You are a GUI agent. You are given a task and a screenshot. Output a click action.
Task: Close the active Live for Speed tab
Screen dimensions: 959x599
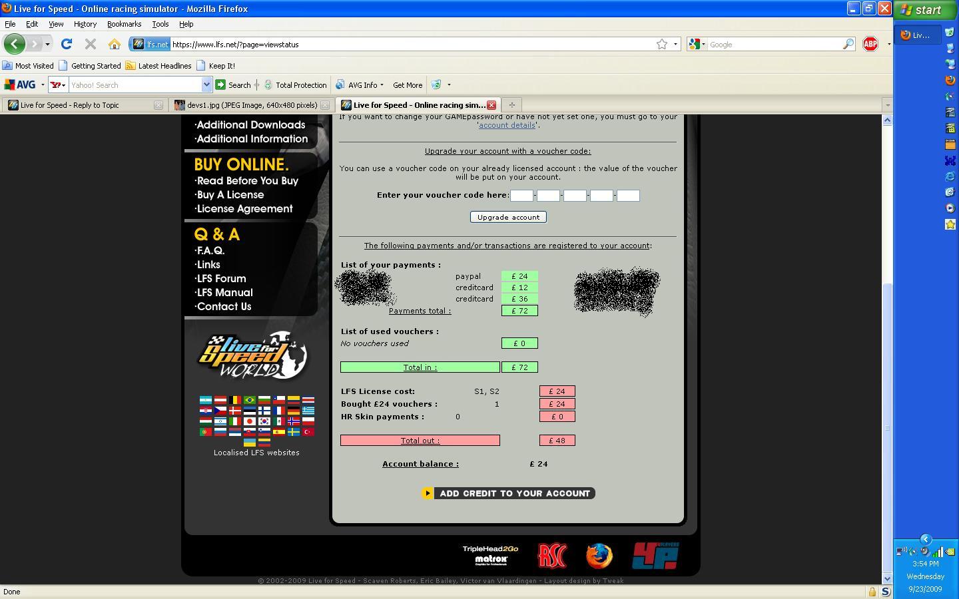[491, 105]
